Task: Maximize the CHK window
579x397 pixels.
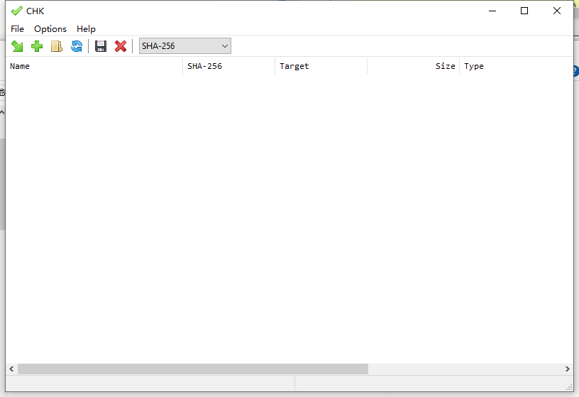Action: (524, 11)
